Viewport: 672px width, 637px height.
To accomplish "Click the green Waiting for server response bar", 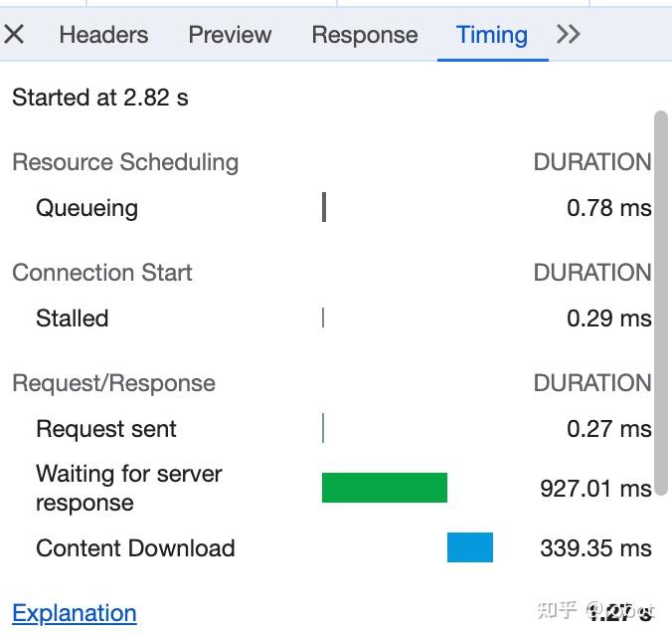I will pyautogui.click(x=385, y=488).
